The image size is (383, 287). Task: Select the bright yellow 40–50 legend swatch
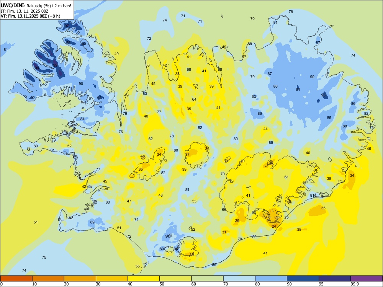[144, 279]
